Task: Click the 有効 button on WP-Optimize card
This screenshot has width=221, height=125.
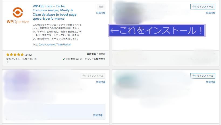Action: [101, 7]
